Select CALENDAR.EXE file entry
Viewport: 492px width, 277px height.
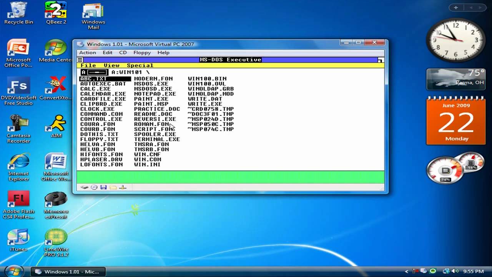(x=103, y=94)
